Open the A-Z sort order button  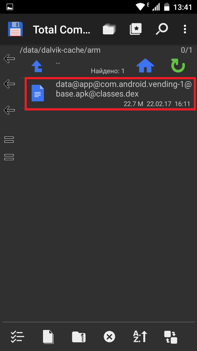pos(140,337)
